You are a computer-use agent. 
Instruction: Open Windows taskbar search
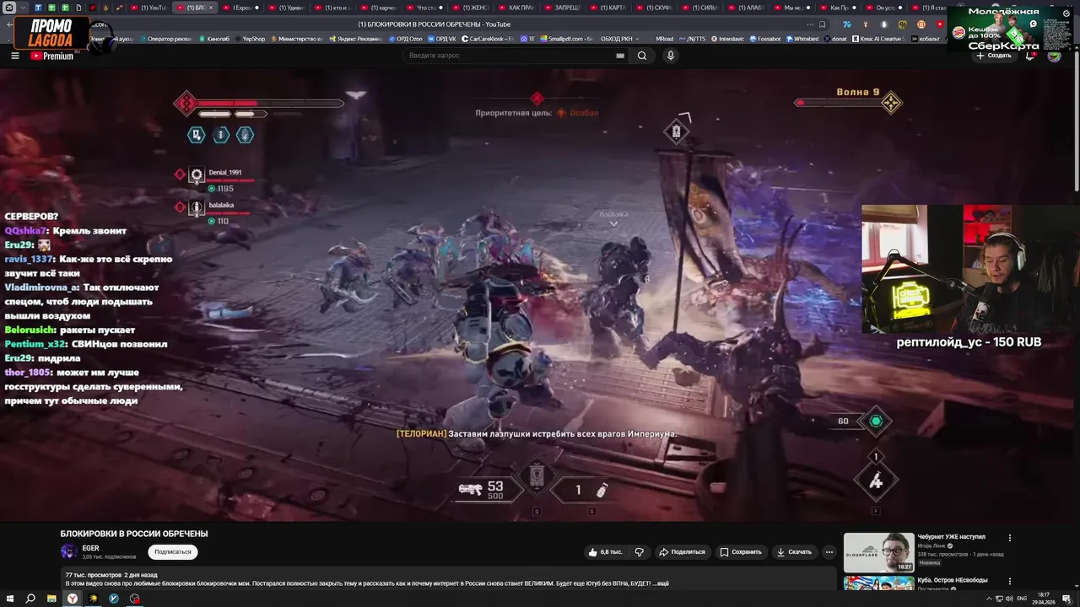point(30,599)
